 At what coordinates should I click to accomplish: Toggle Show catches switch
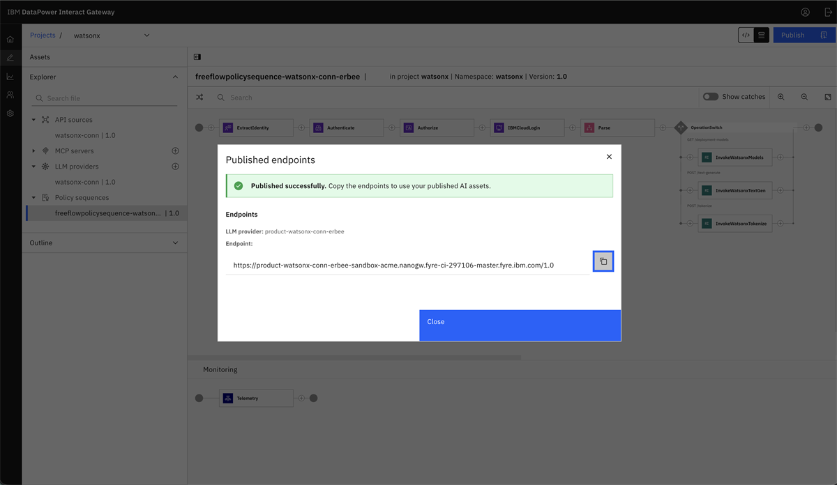coord(711,97)
